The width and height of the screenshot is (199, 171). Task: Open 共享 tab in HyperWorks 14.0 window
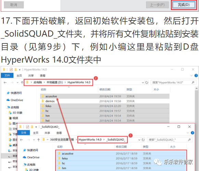click(x=31, y=76)
